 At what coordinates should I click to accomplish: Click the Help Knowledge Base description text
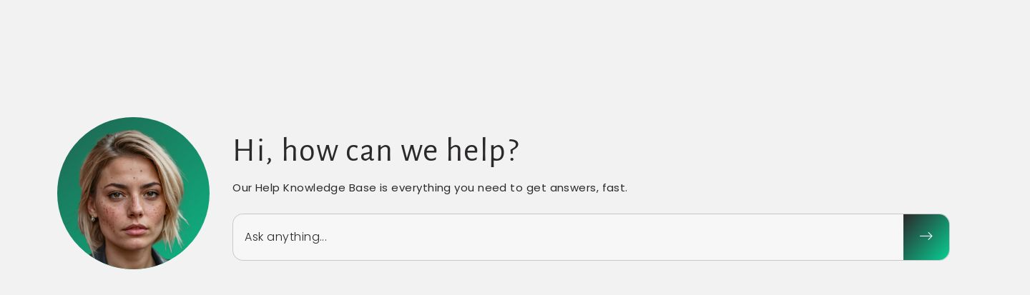click(x=429, y=188)
